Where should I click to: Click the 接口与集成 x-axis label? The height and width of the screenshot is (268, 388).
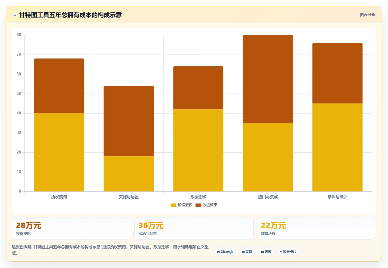point(268,197)
